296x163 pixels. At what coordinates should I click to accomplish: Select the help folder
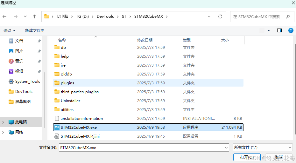148,56
